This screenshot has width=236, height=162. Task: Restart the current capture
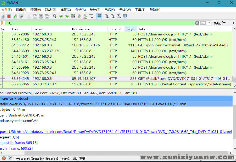pyautogui.click(x=15, y=16)
